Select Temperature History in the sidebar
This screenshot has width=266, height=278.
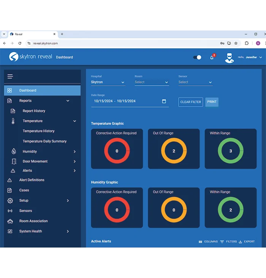point(38,131)
